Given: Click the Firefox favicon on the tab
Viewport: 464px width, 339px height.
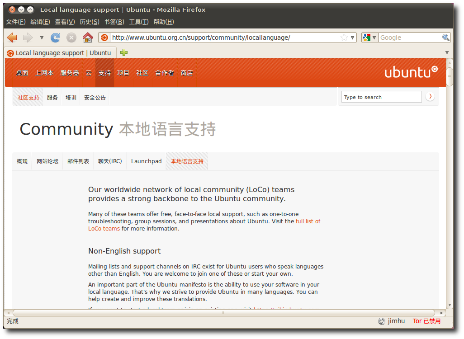Looking at the screenshot, I should click(10, 53).
